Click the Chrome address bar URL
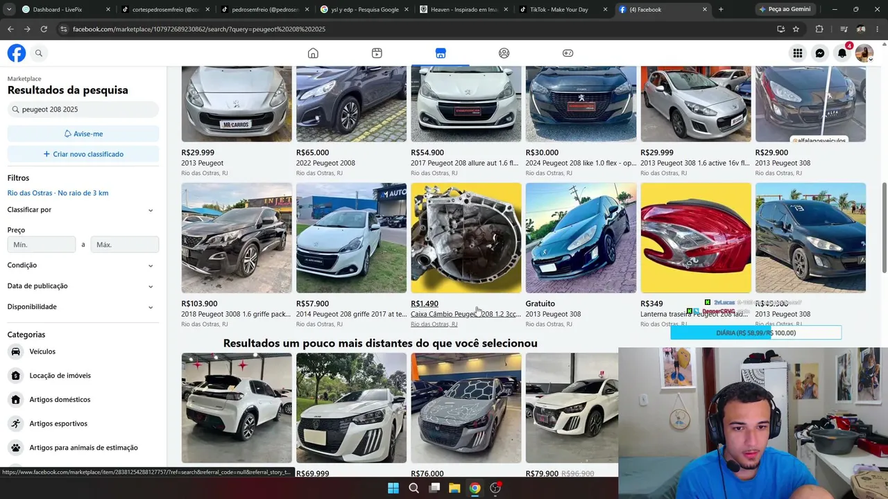 (199, 29)
